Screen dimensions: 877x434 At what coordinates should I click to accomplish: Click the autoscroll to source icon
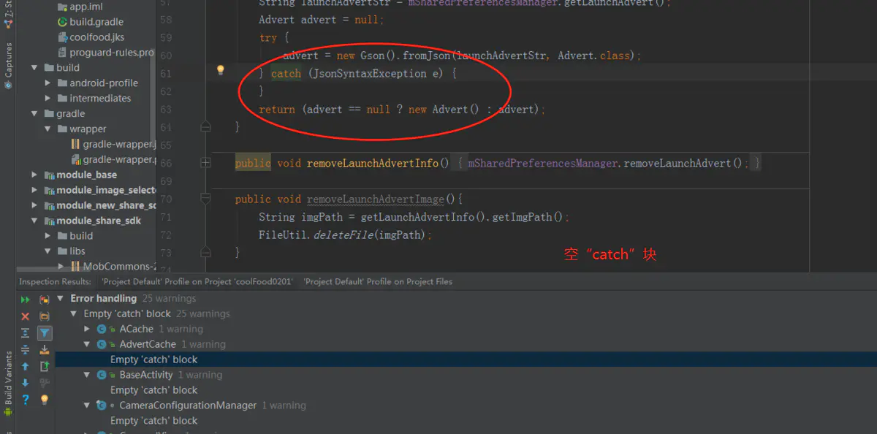(x=45, y=349)
